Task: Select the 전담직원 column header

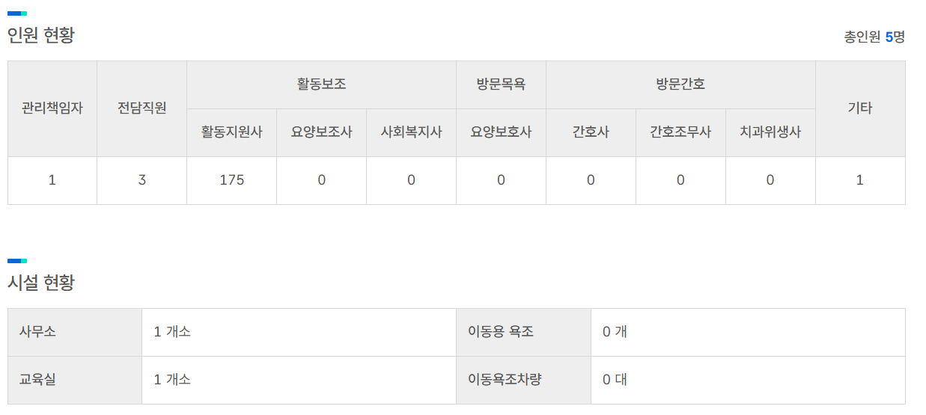Action: (142, 108)
